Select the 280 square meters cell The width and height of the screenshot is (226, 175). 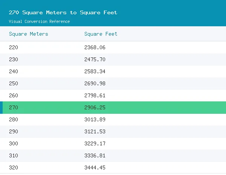coord(14,119)
